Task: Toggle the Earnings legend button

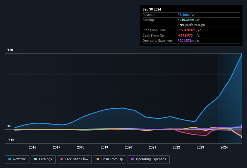Action: 43,160
